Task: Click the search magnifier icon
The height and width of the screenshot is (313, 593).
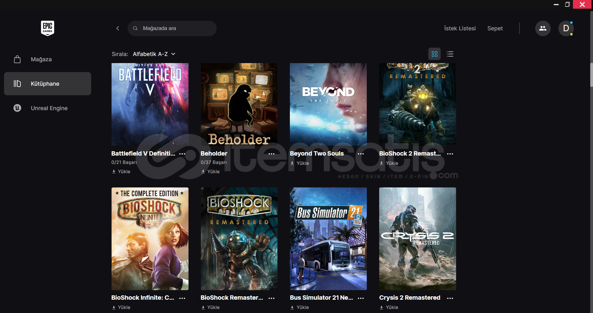Action: [135, 28]
